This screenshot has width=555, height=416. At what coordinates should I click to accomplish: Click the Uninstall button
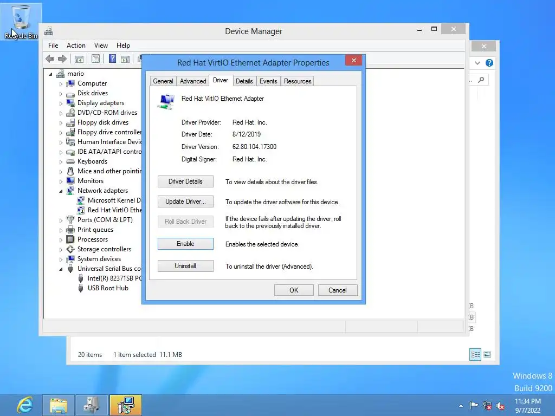185,266
